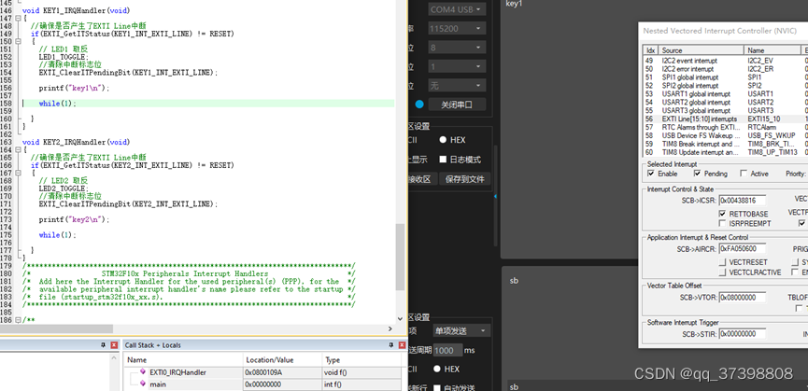
Task: Click the highlighted while(1) line 158
Action: [x=208, y=104]
